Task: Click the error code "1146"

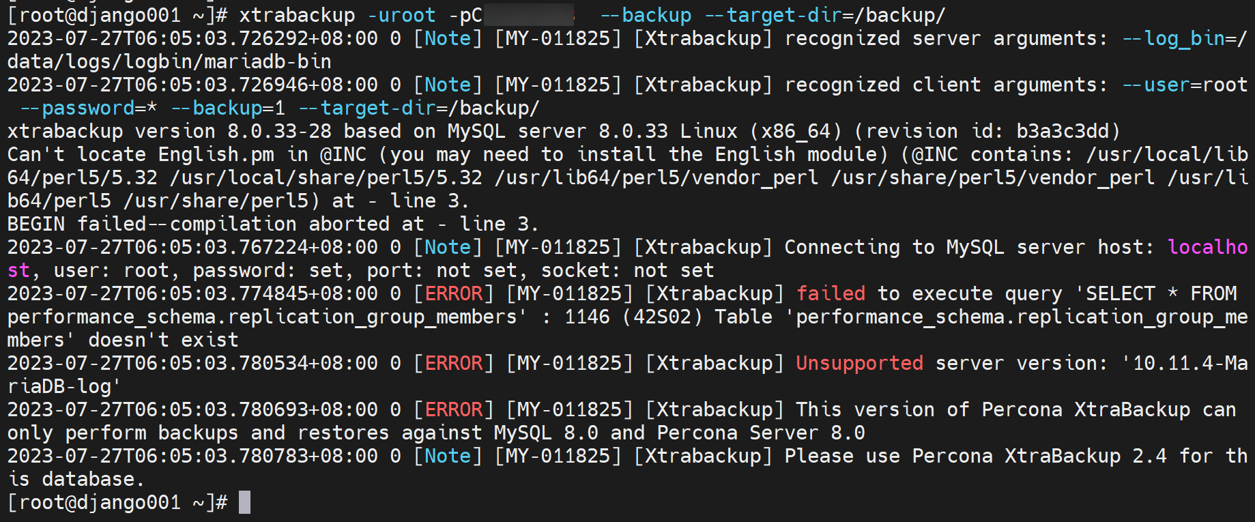Action: click(x=587, y=317)
